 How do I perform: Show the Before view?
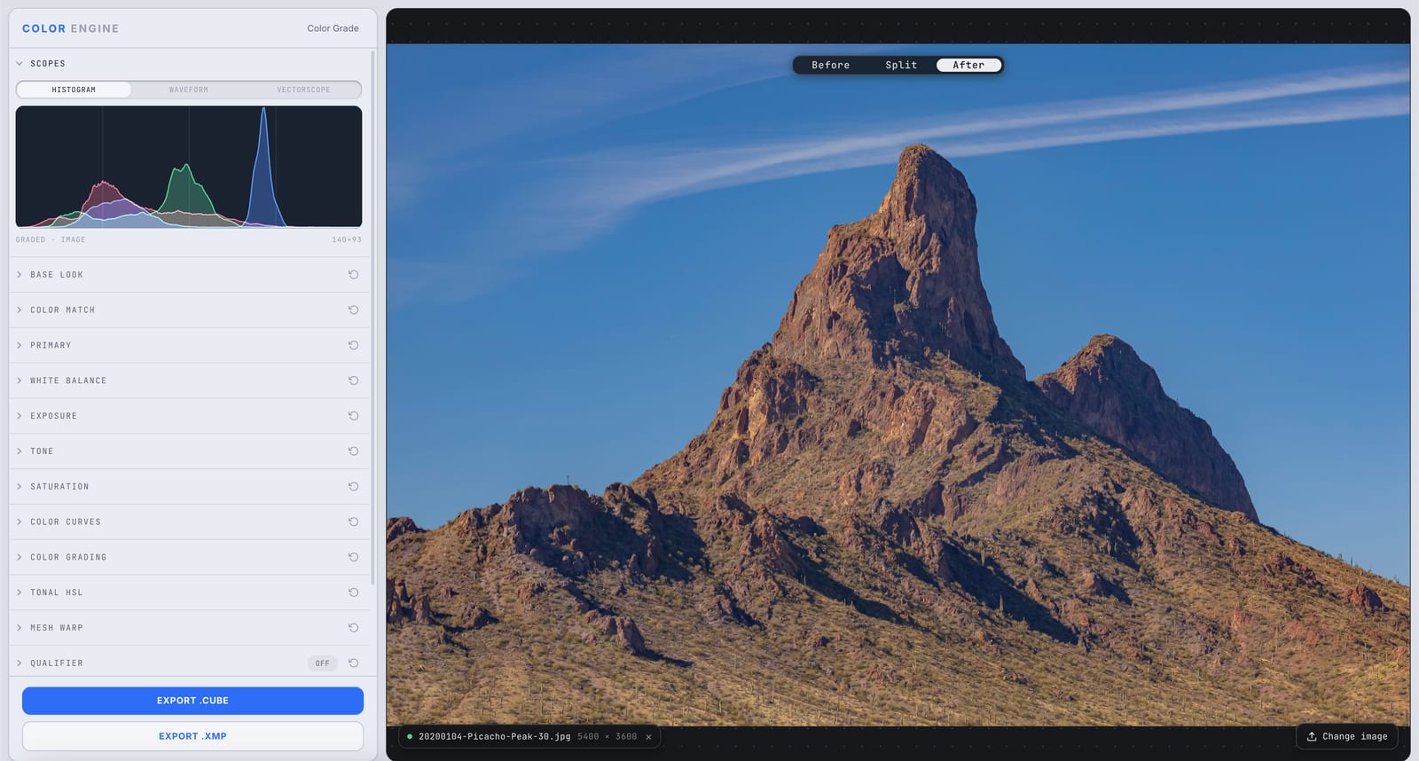tap(831, 65)
